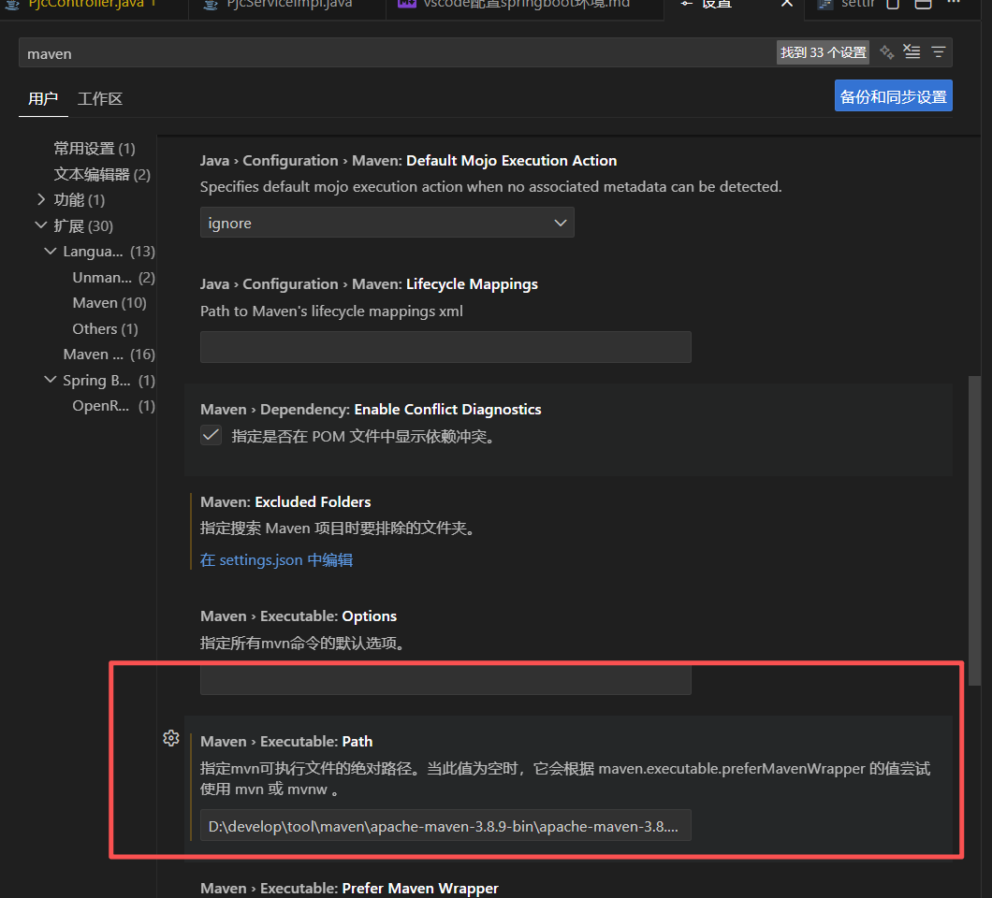
Task: Click 在 settings.json 中编辑 link
Action: click(276, 559)
